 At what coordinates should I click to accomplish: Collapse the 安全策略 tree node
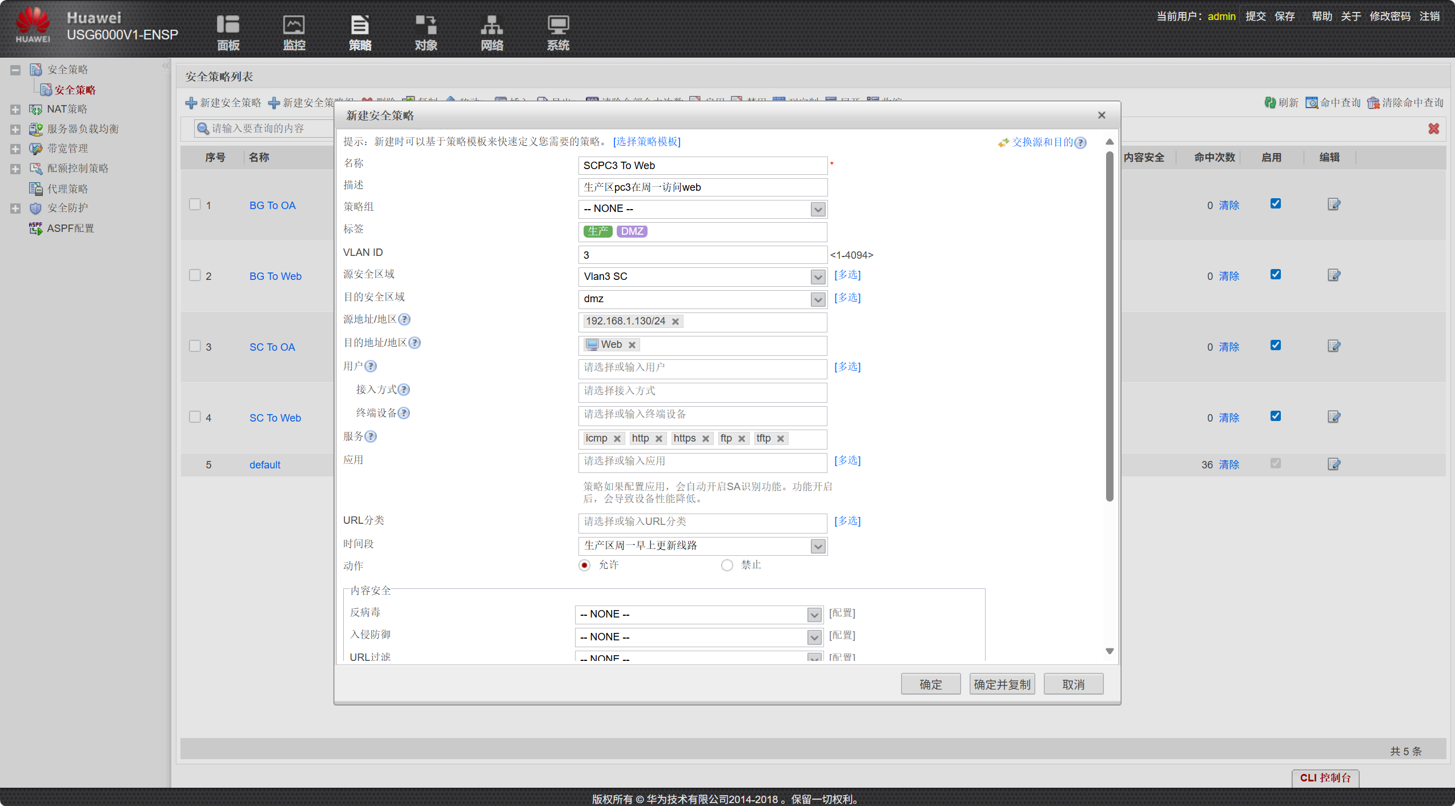click(15, 70)
